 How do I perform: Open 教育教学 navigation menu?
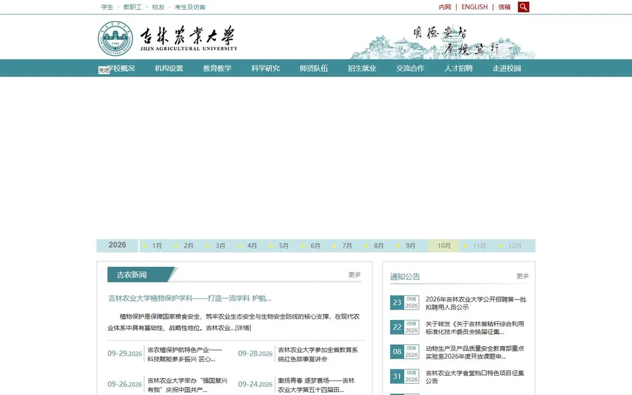pos(217,68)
